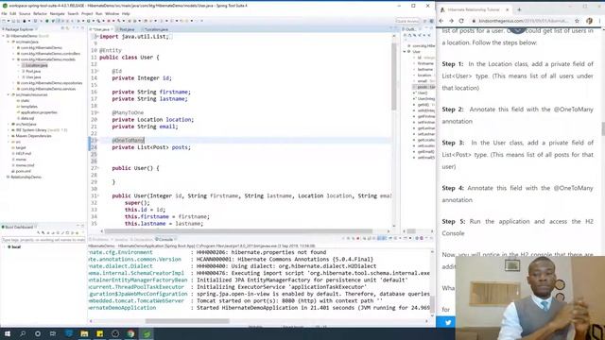The width and height of the screenshot is (605, 340).
Task: Open the Navigate menu
Action: pyautogui.click(x=57, y=13)
